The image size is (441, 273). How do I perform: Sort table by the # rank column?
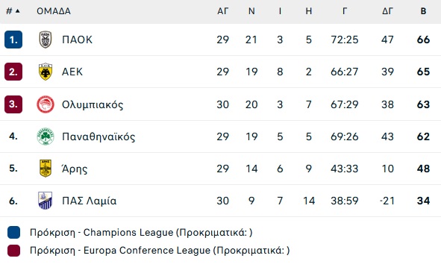[x=13, y=11]
